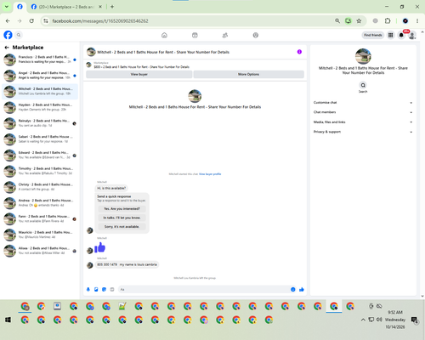Go to the Home feed icon
Screen dimensions: 425x340
[x=164, y=35]
